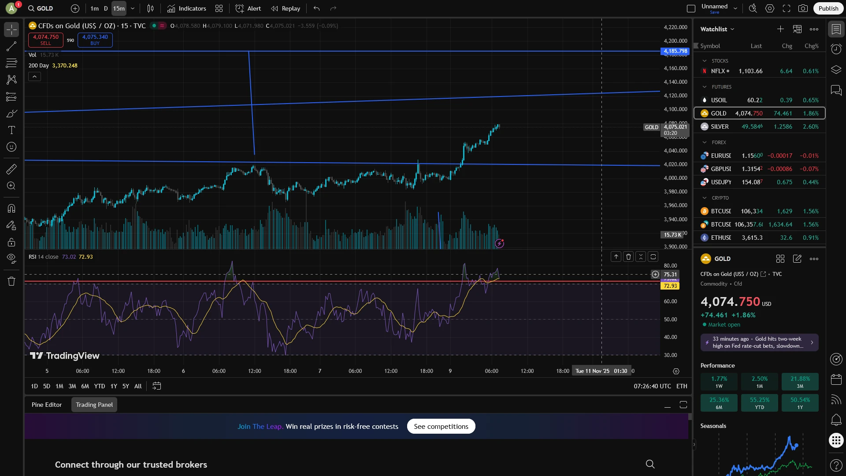Select the 1Y date range
Image resolution: width=846 pixels, height=476 pixels.
[114, 386]
